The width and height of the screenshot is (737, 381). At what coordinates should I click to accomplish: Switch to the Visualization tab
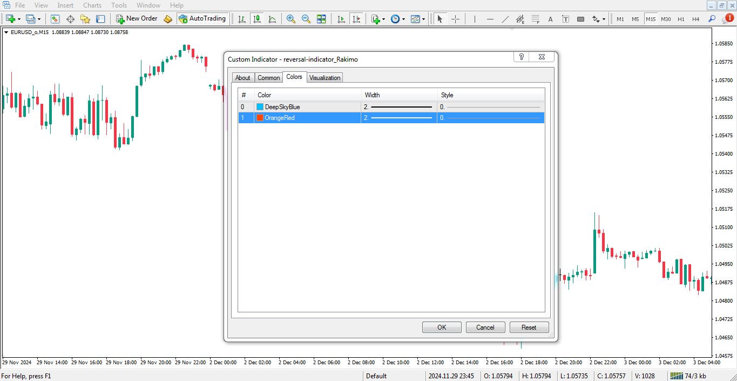pos(324,78)
